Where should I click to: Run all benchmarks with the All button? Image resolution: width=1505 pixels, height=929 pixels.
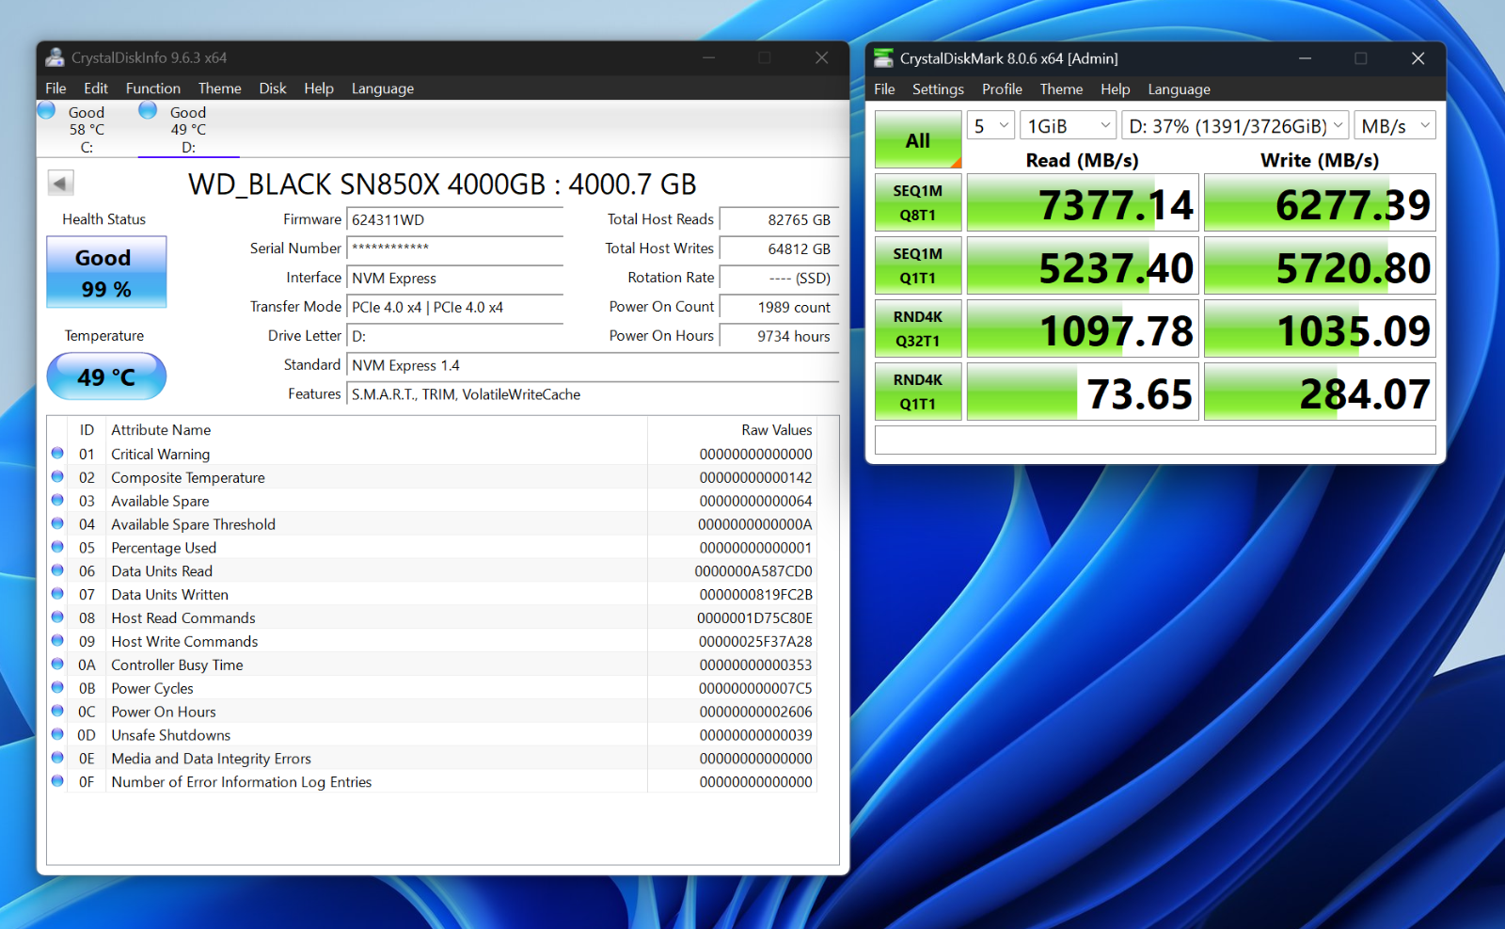click(918, 139)
